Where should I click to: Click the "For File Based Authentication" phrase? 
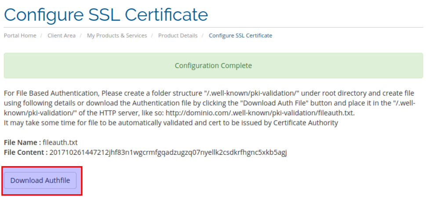(x=51, y=94)
